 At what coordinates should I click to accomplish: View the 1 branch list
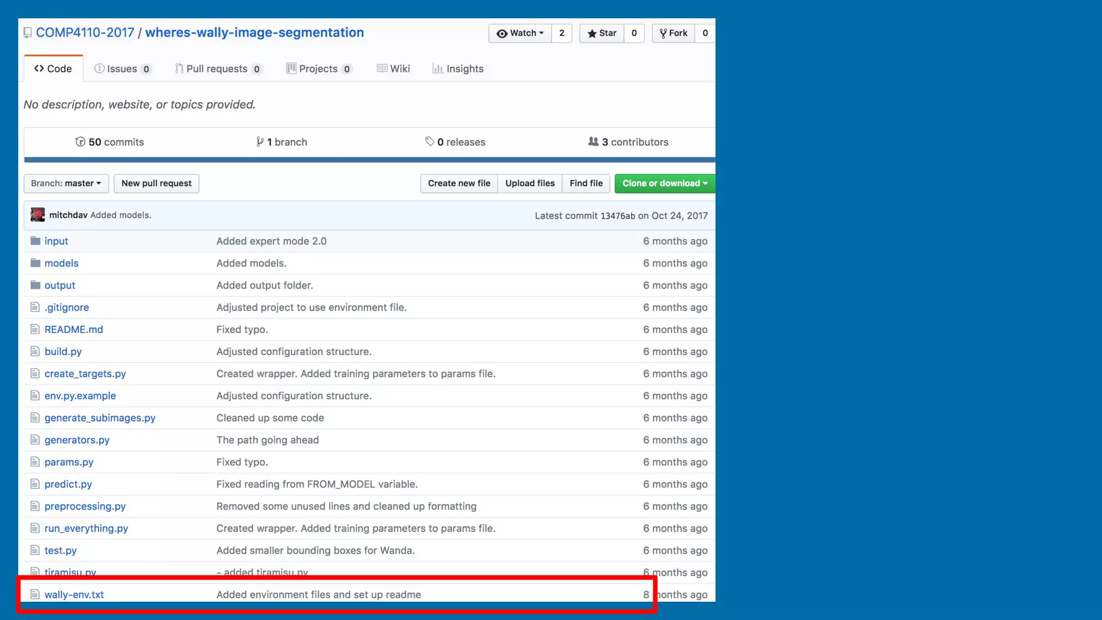coord(281,142)
